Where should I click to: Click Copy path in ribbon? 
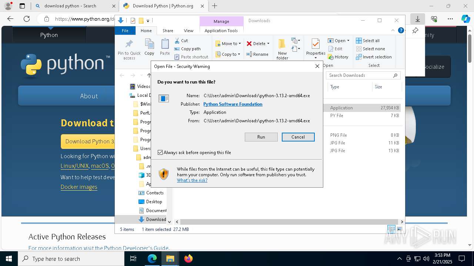(187, 49)
